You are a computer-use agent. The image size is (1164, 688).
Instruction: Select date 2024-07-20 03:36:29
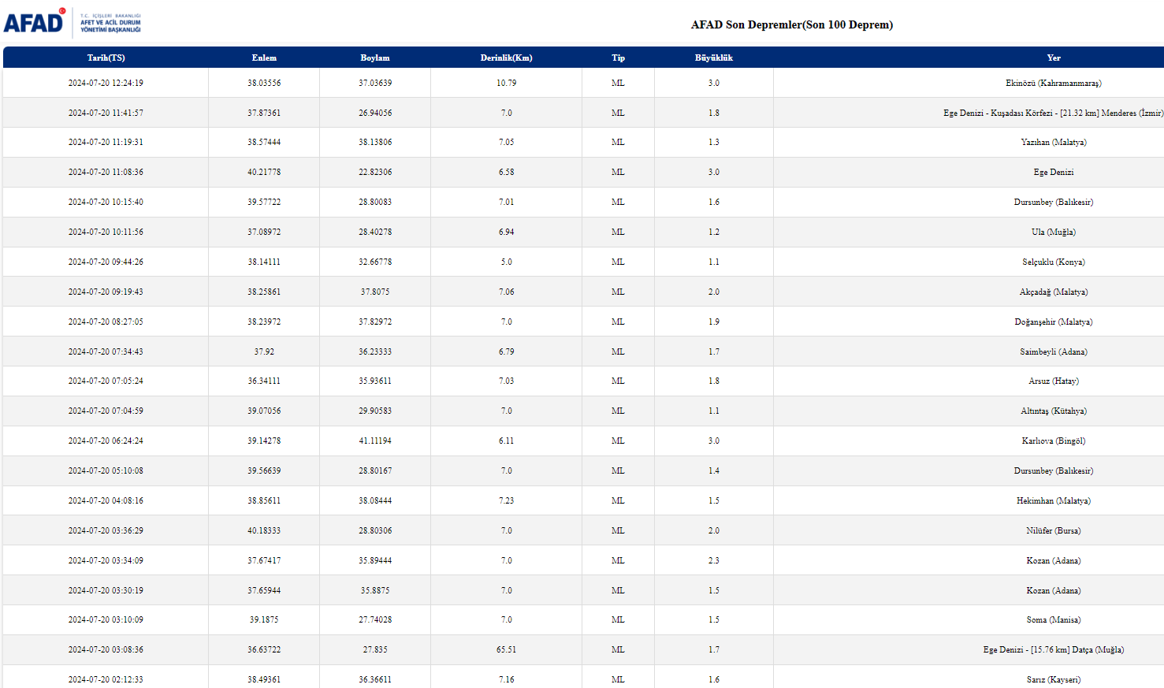click(x=106, y=530)
